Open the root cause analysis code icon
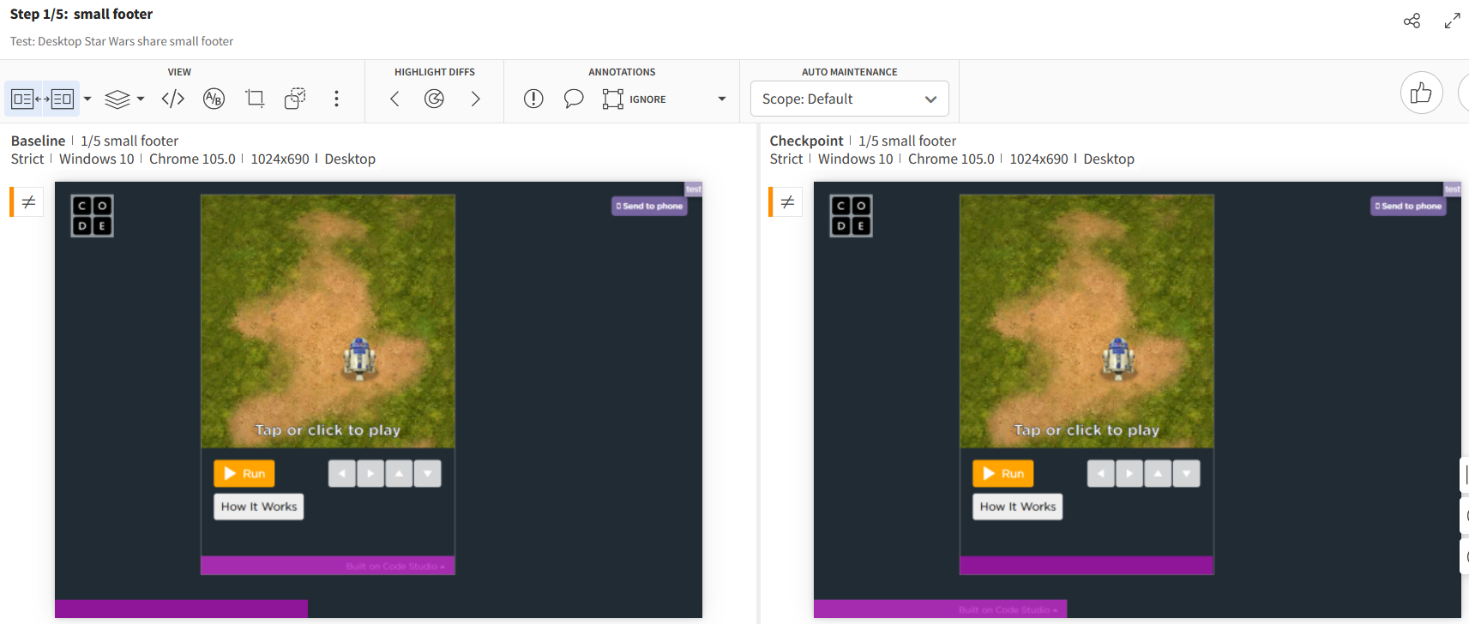1469x624 pixels. coord(173,99)
